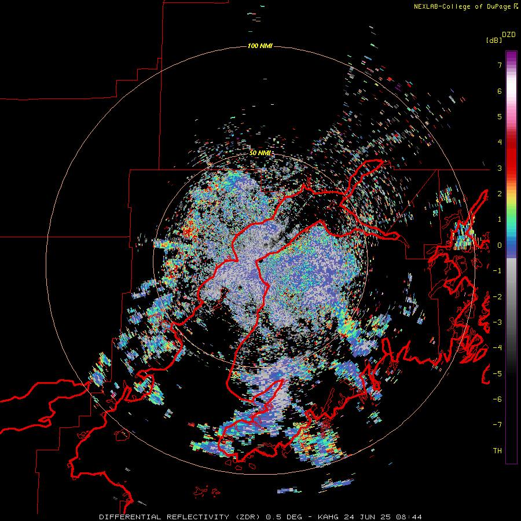Screen dimensions: 521x521
Task: Click the 7 value on color scale
Action: [500, 65]
